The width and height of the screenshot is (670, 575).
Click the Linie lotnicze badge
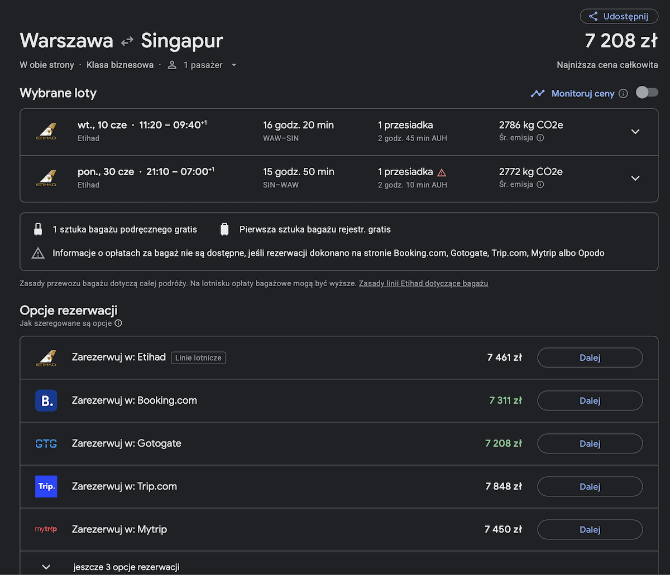[198, 358]
